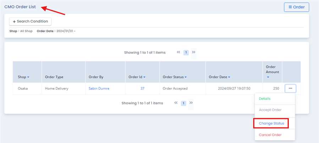This screenshot has width=319, height=143.
Task: Click the top pagination previous arrows
Action: click(x=178, y=52)
